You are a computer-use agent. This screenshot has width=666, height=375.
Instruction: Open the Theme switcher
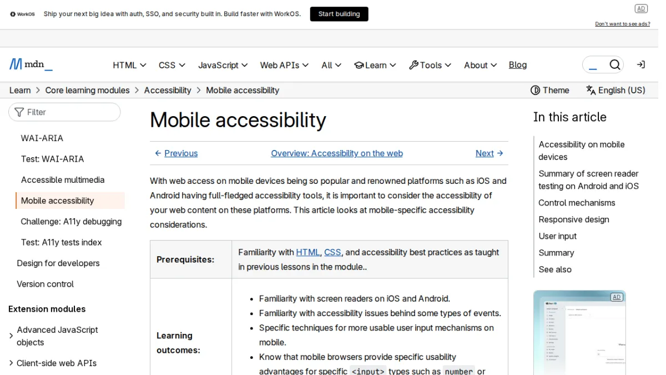tap(549, 90)
